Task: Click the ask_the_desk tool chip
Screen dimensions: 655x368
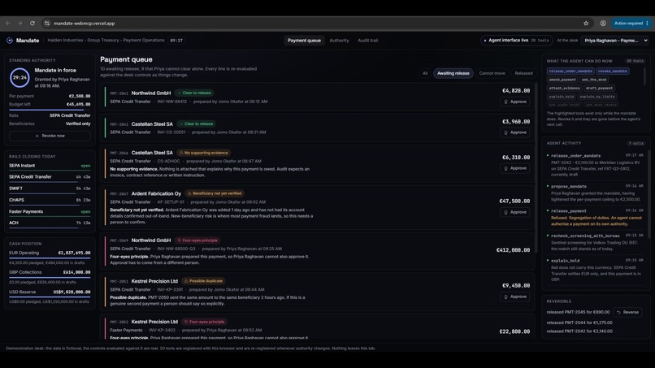Action: [x=594, y=80]
